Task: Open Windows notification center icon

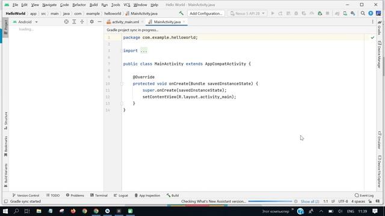Action: (375, 211)
